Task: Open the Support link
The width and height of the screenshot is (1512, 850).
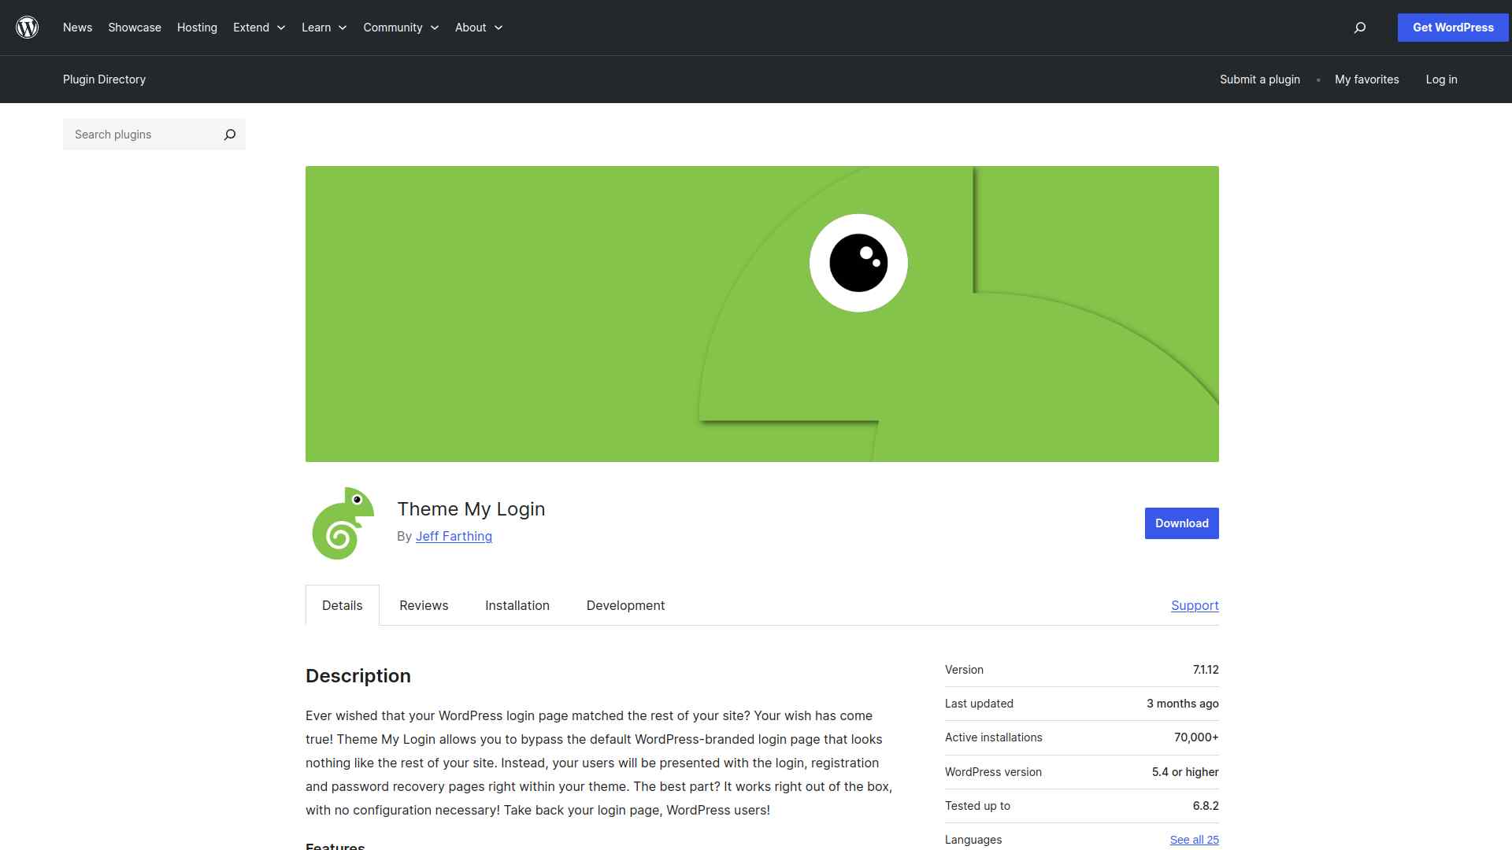Action: pyautogui.click(x=1195, y=605)
